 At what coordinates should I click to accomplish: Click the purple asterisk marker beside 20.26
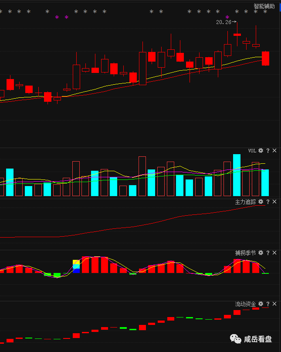tap(227, 17)
